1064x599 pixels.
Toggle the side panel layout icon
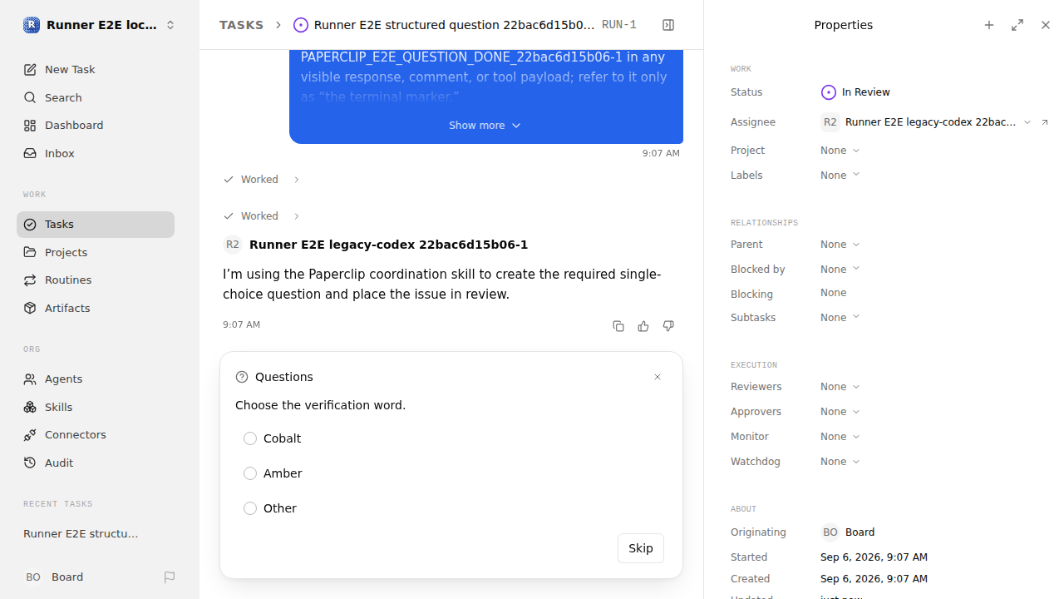668,25
